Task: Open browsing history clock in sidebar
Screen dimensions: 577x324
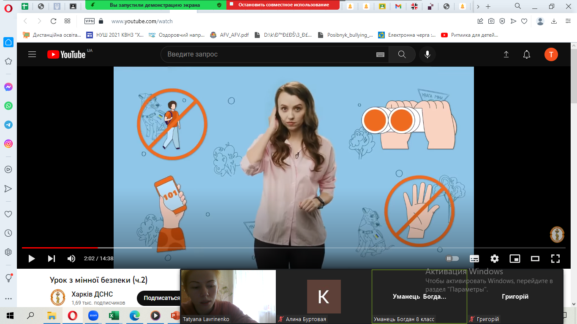Action: pyautogui.click(x=8, y=233)
